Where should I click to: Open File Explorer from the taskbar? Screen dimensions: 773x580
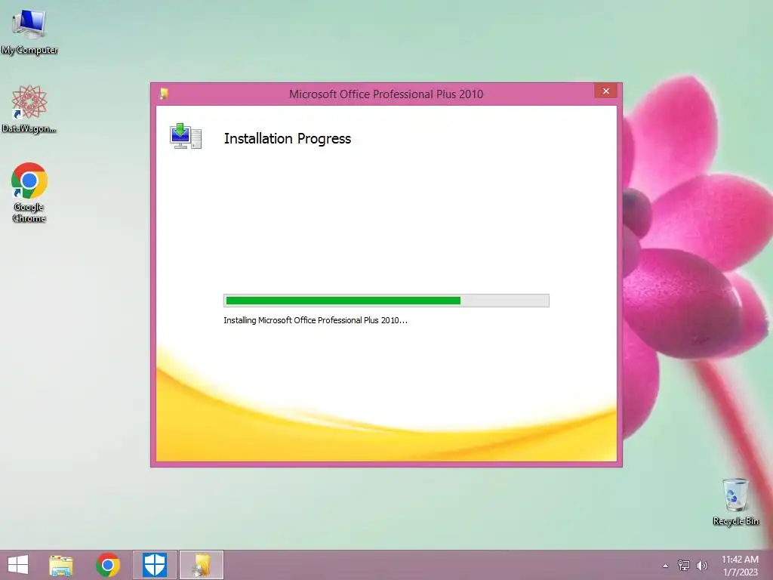[61, 565]
